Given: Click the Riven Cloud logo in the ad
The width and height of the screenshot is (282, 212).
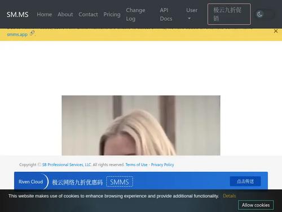Looking at the screenshot, I should 31,181.
